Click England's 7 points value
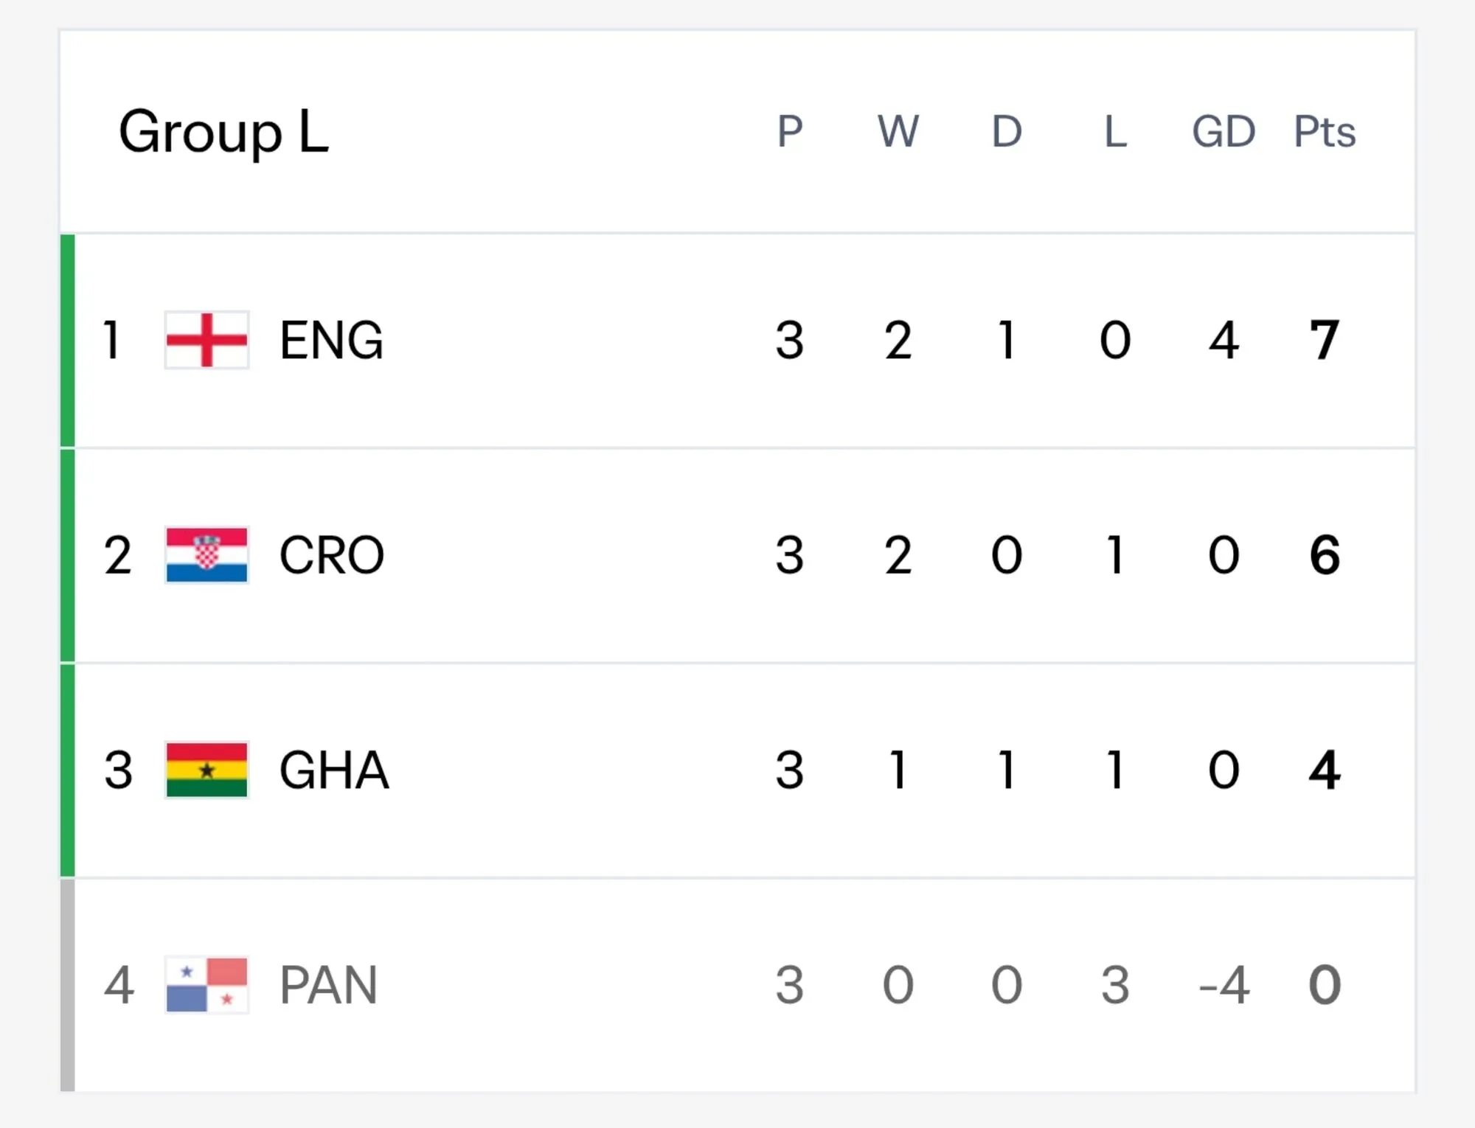The width and height of the screenshot is (1475, 1128). (1325, 340)
